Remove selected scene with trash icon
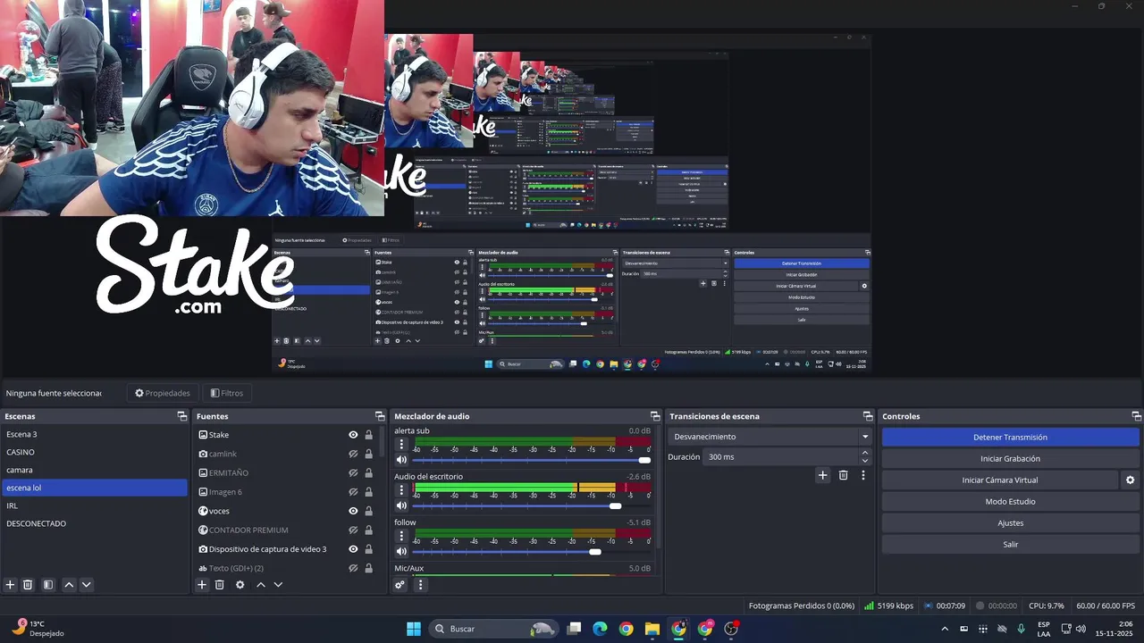The image size is (1144, 643). (28, 585)
